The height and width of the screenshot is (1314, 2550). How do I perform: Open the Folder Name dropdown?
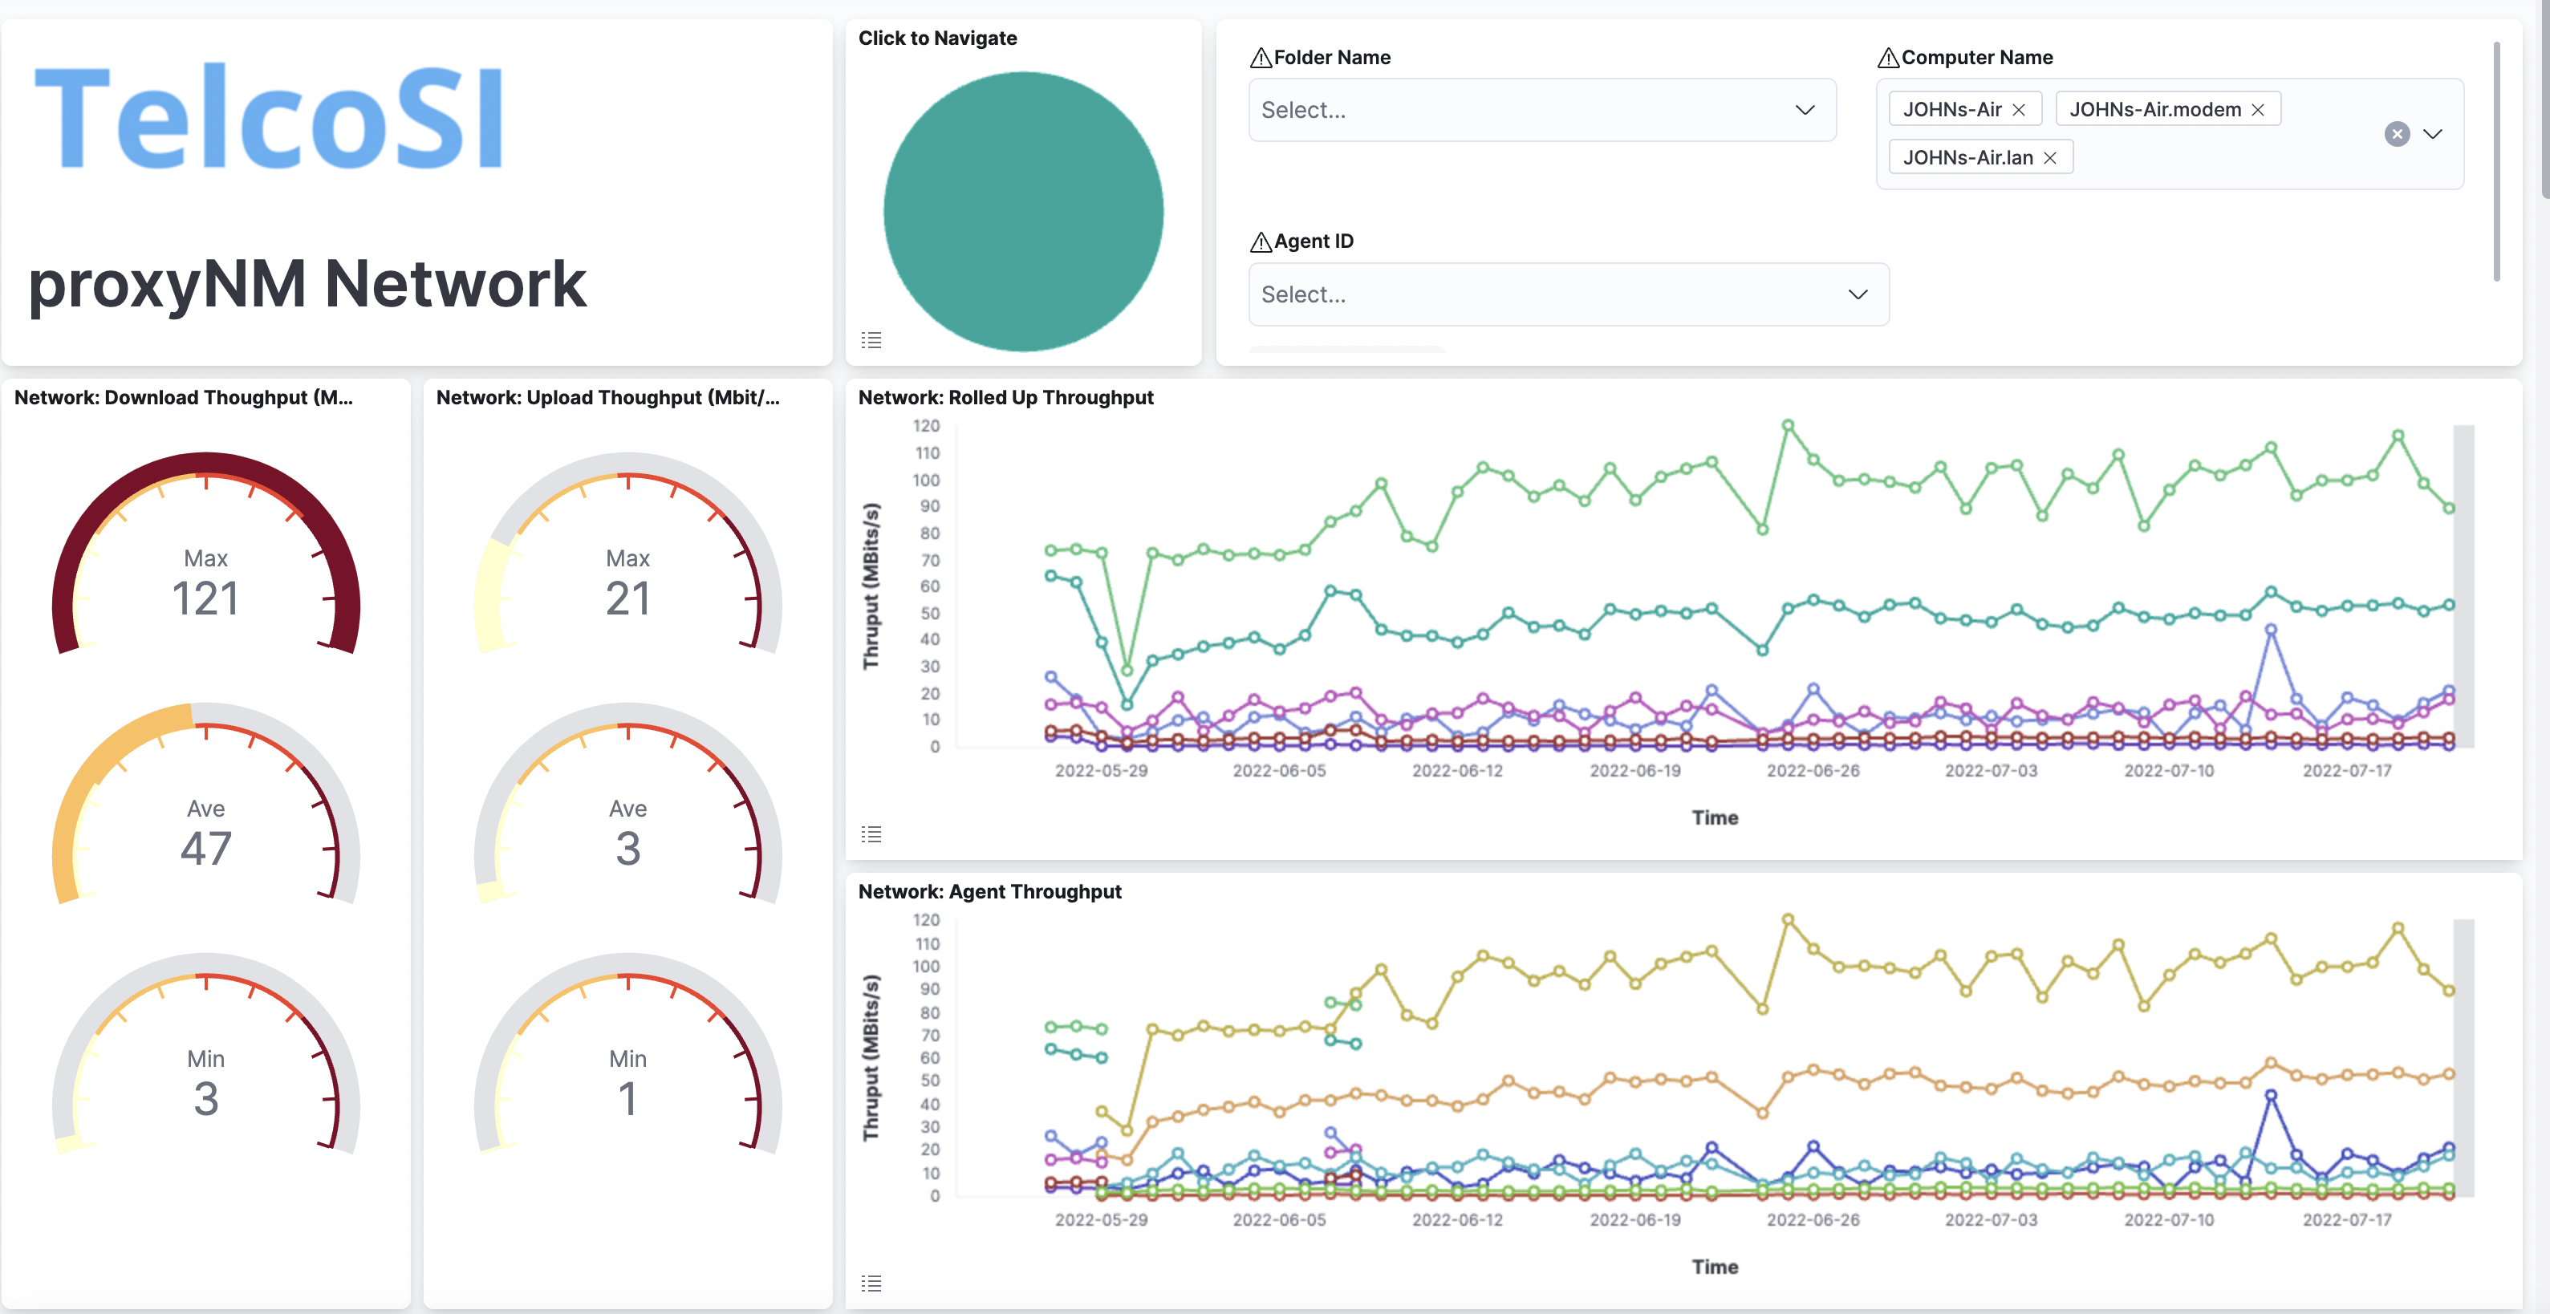click(1541, 110)
